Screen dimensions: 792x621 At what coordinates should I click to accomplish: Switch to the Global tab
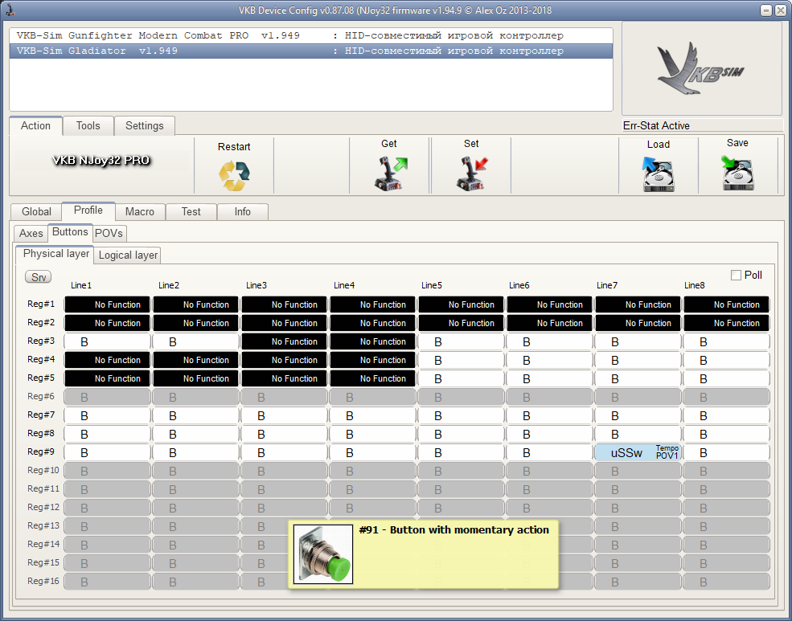point(36,211)
